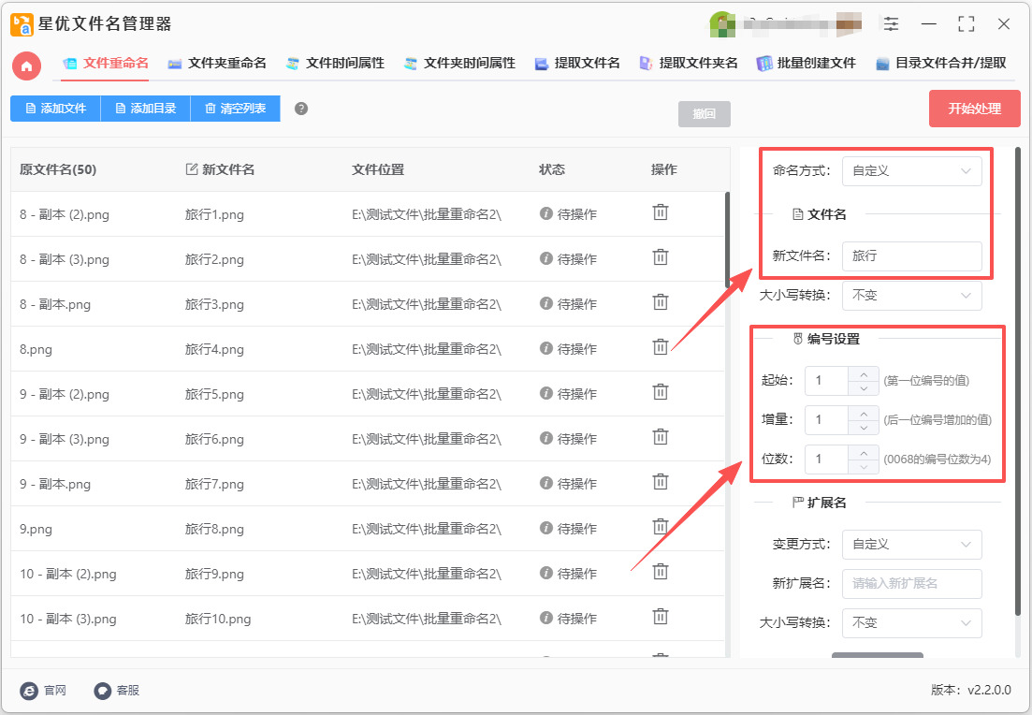Delete the row 8.png with trash icon

661,347
